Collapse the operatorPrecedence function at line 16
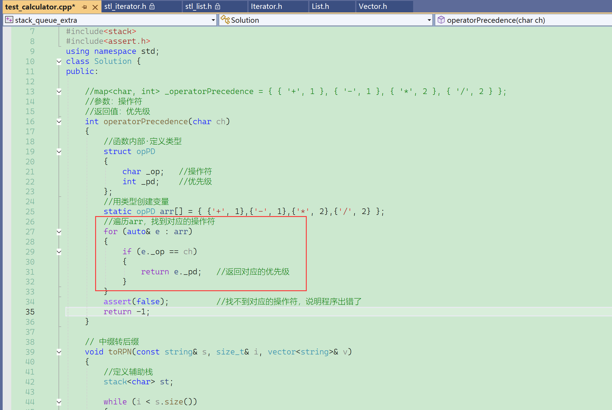The image size is (612, 410). pos(59,121)
